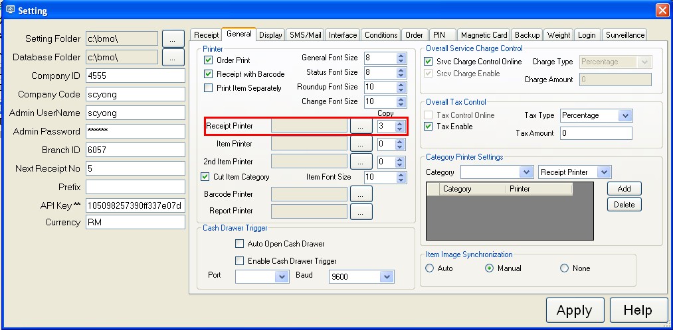Viewport: 673px width, 330px height.
Task: Toggle Srvc Charge Control Online
Action: tap(428, 62)
